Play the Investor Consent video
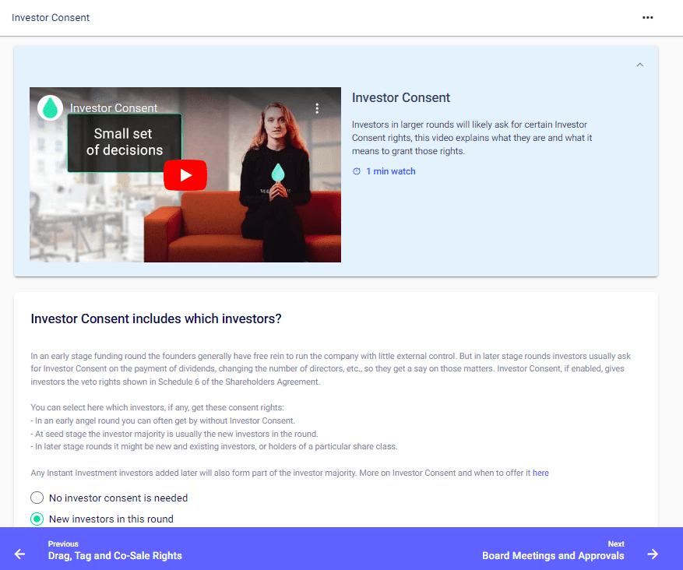The width and height of the screenshot is (683, 570). [185, 174]
